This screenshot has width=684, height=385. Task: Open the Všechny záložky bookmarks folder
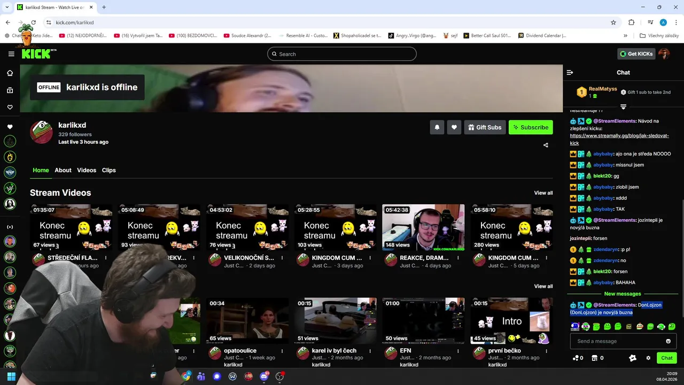tap(659, 36)
